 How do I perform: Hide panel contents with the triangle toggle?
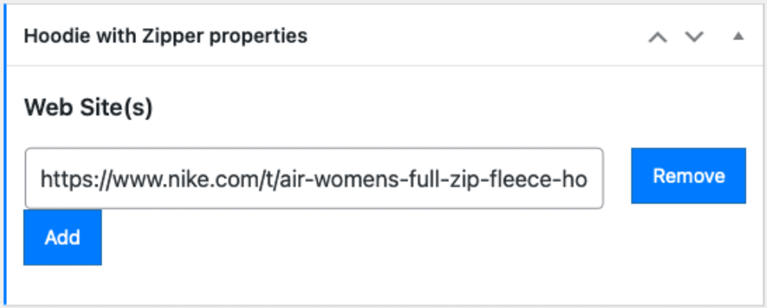point(738,37)
